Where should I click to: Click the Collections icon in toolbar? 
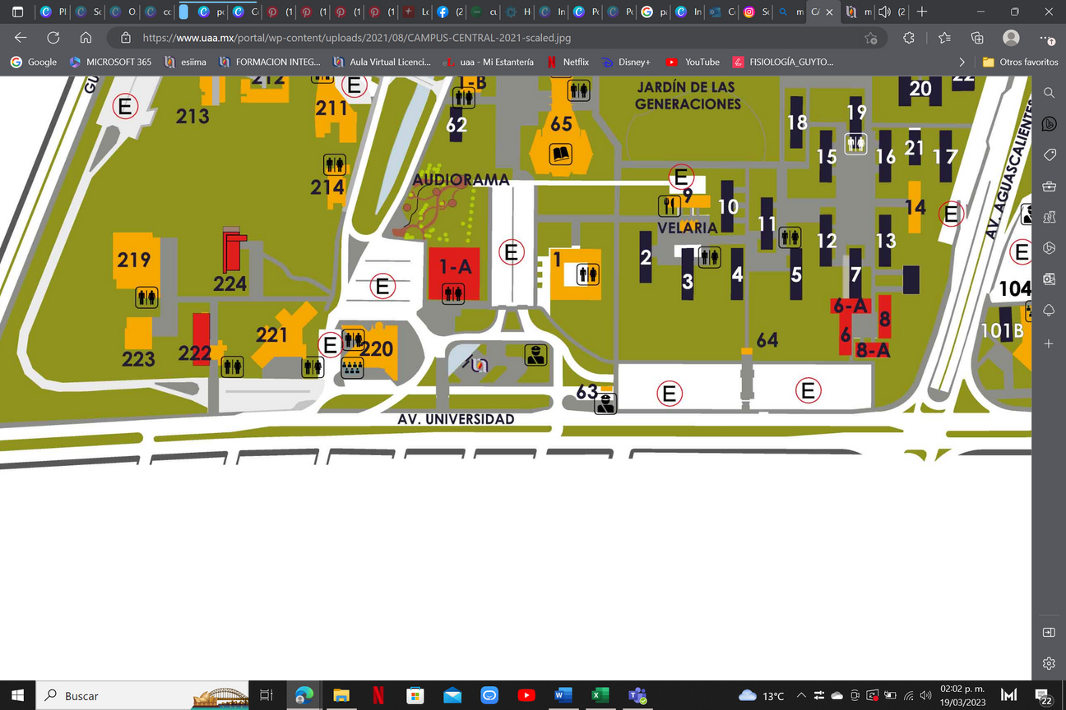point(977,38)
